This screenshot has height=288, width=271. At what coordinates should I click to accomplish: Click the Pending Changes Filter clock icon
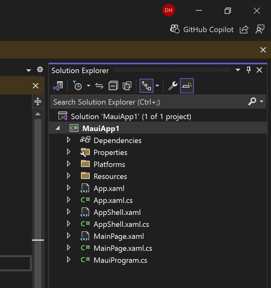coord(78,86)
